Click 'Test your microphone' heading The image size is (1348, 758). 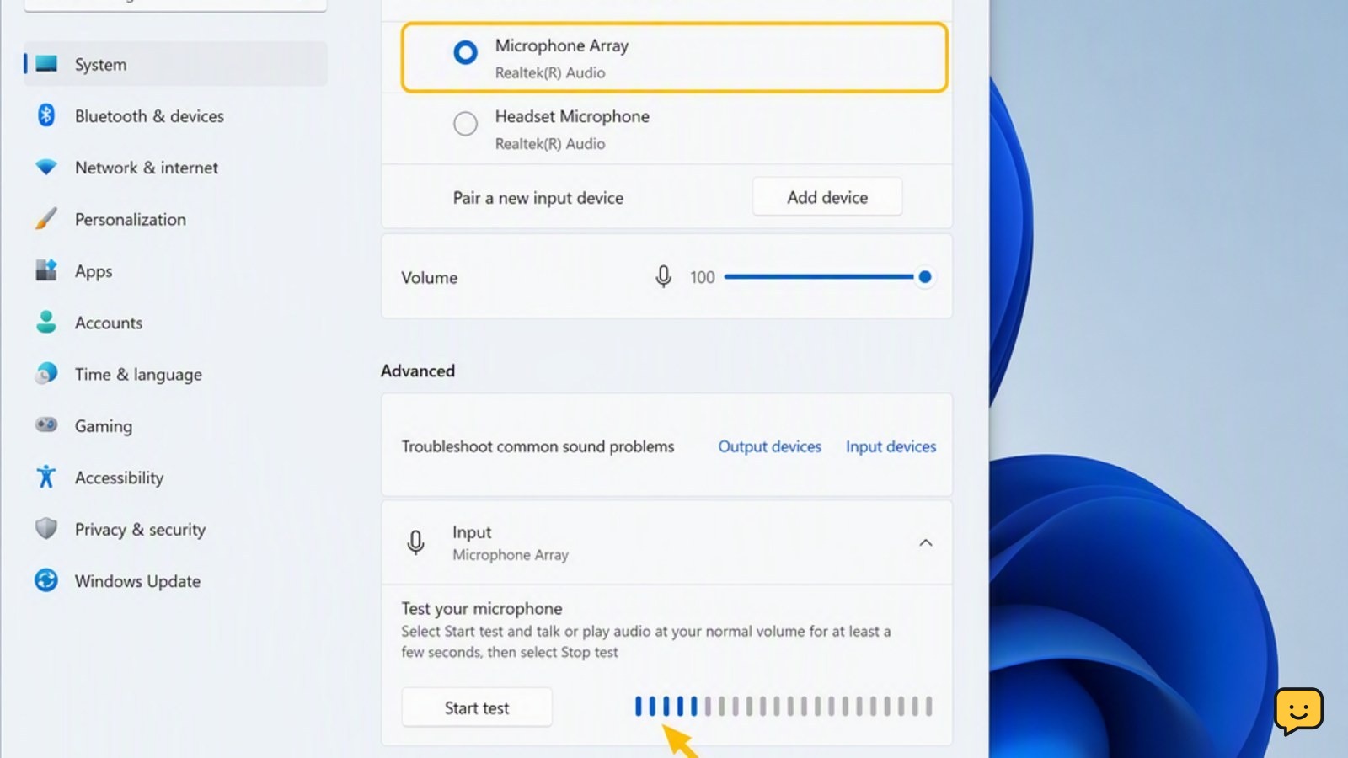point(482,608)
